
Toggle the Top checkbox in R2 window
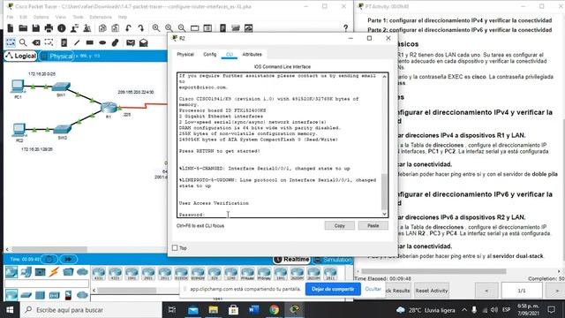[x=175, y=248]
